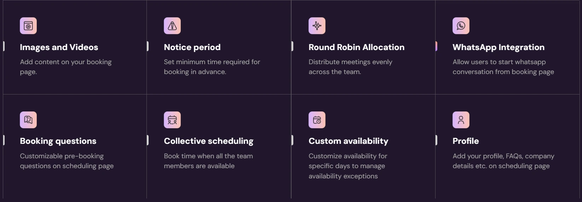Click the Profile person icon
The image size is (582, 202).
pyautogui.click(x=461, y=120)
